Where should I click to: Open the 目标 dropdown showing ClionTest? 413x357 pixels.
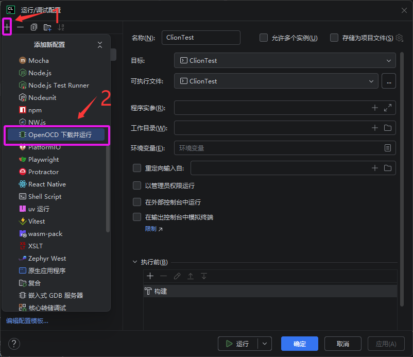285,61
